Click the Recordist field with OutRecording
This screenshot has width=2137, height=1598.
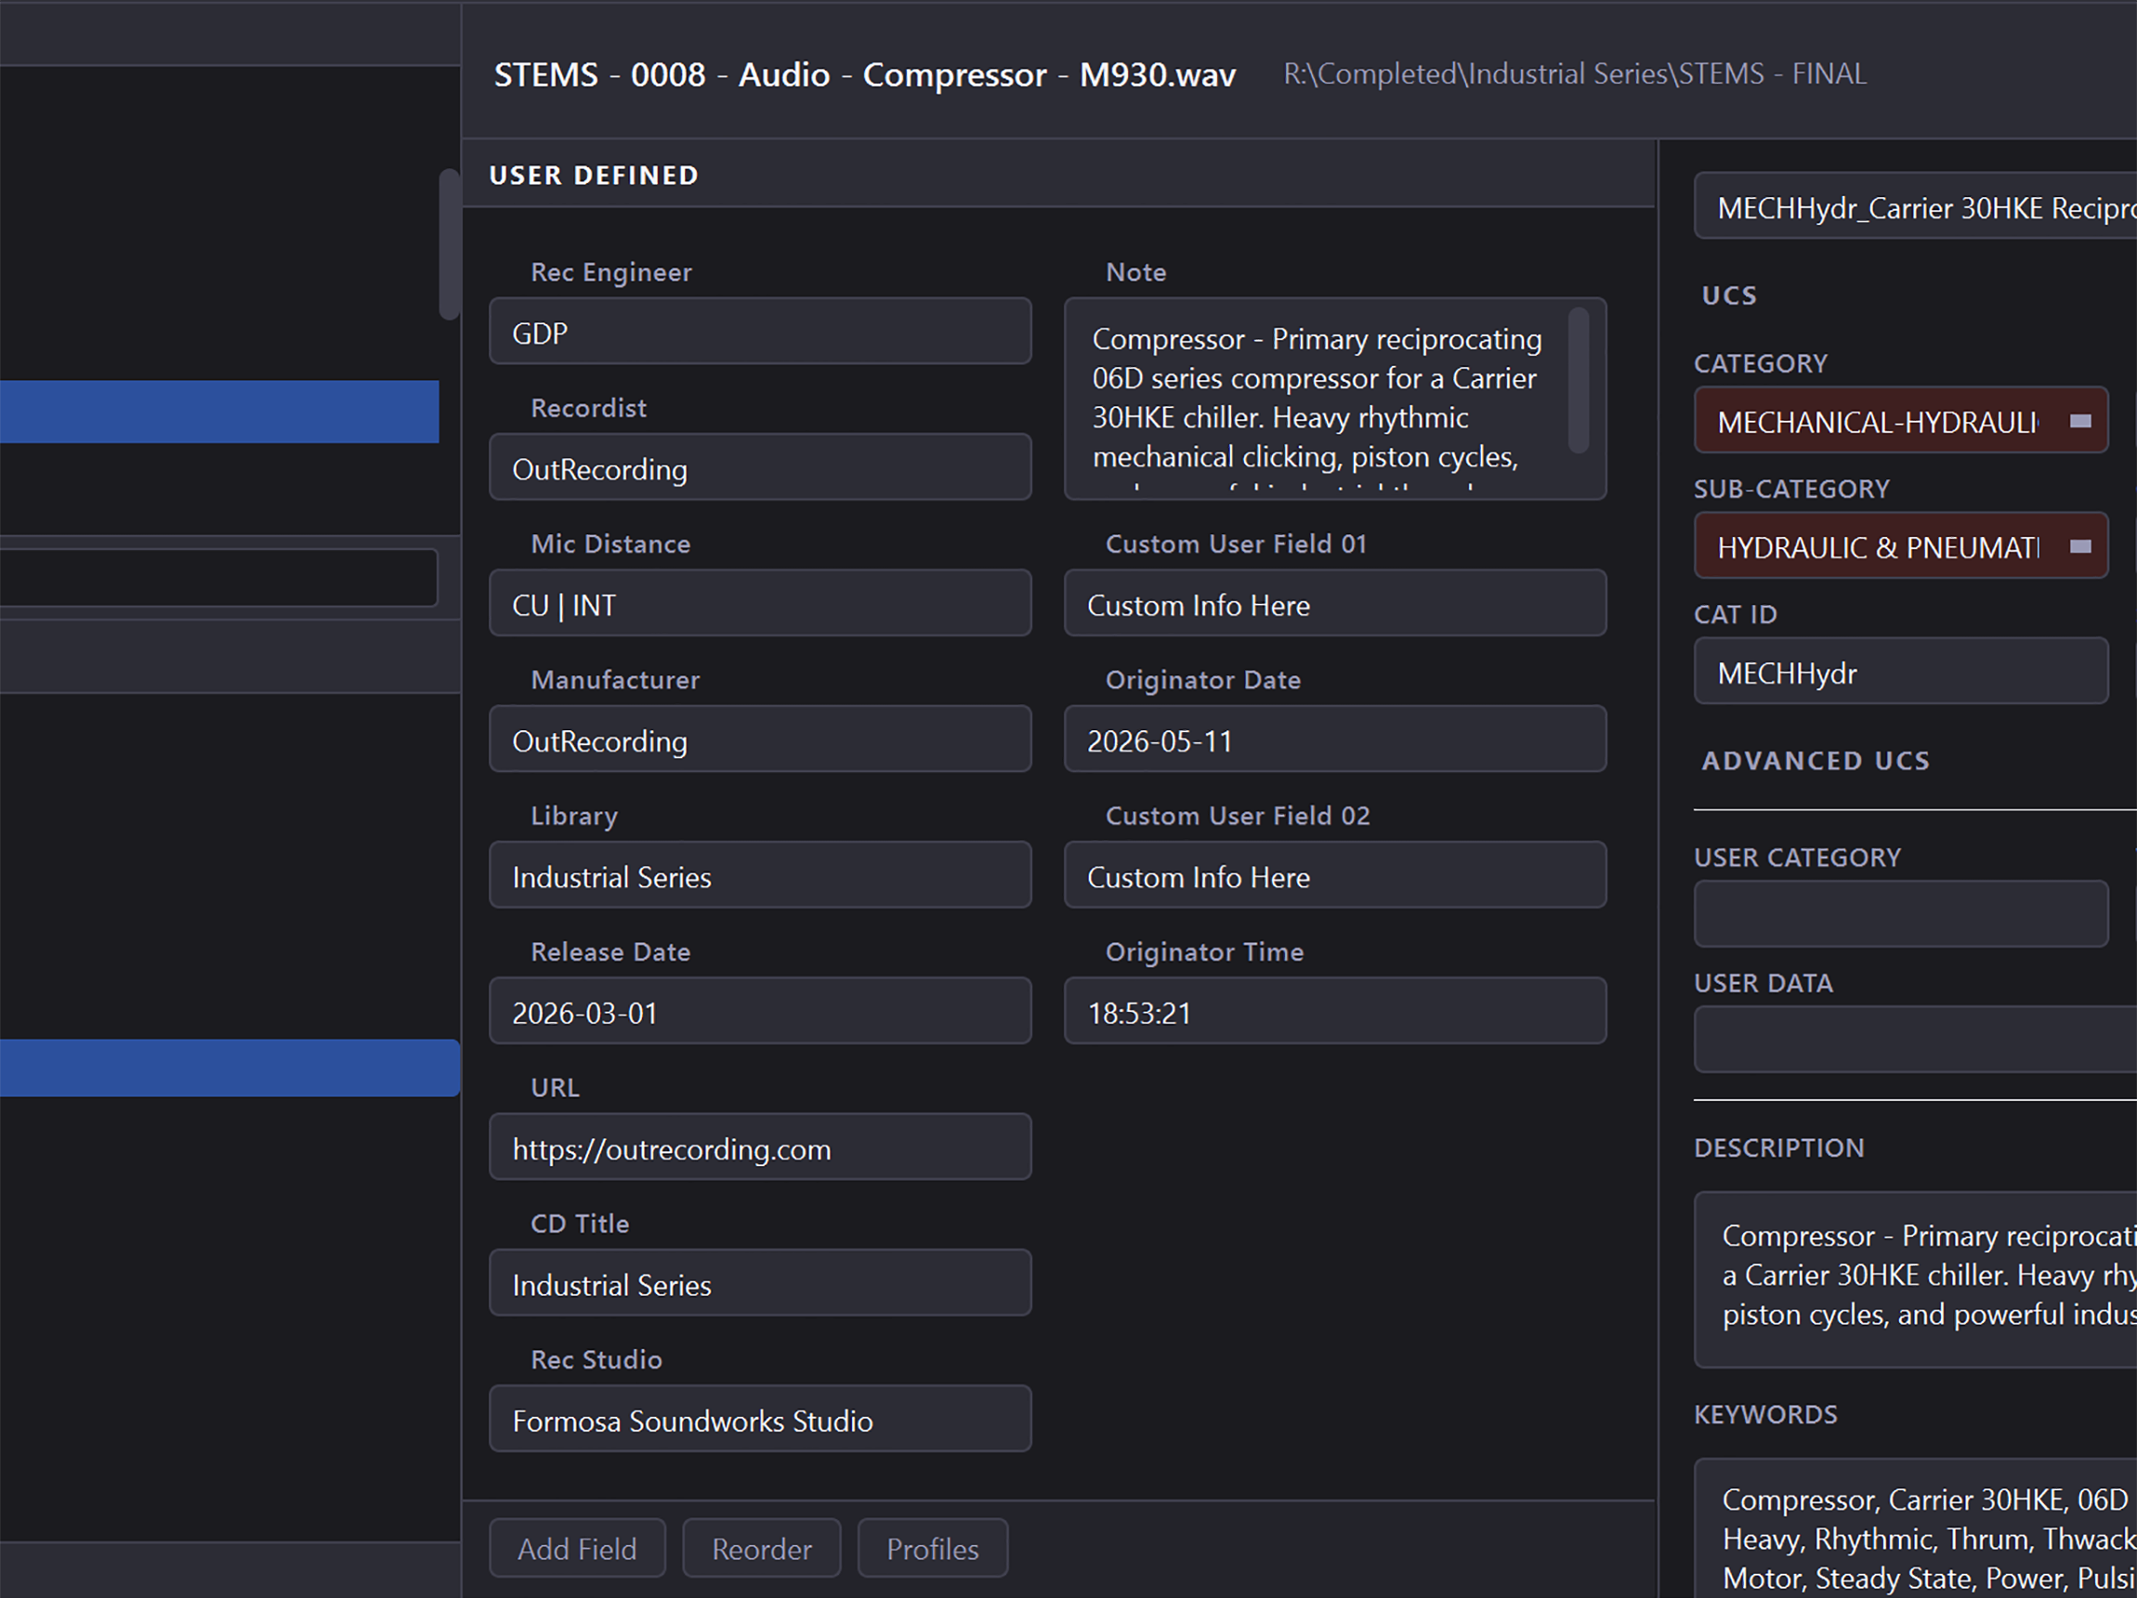coord(760,467)
